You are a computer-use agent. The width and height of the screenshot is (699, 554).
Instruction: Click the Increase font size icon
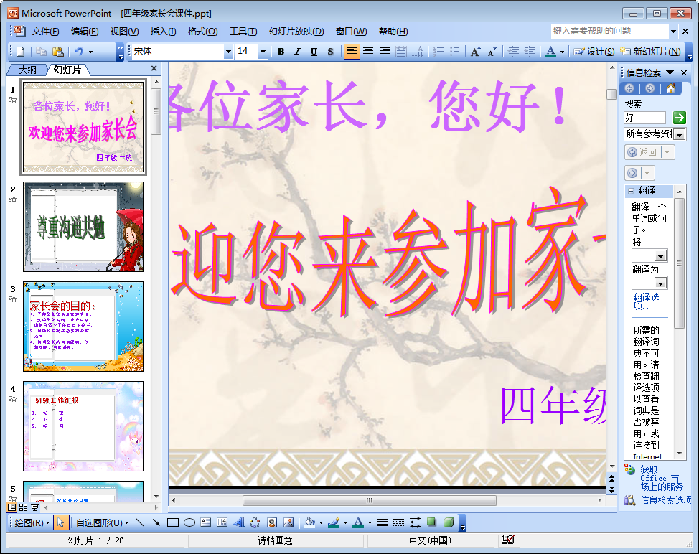tap(476, 52)
